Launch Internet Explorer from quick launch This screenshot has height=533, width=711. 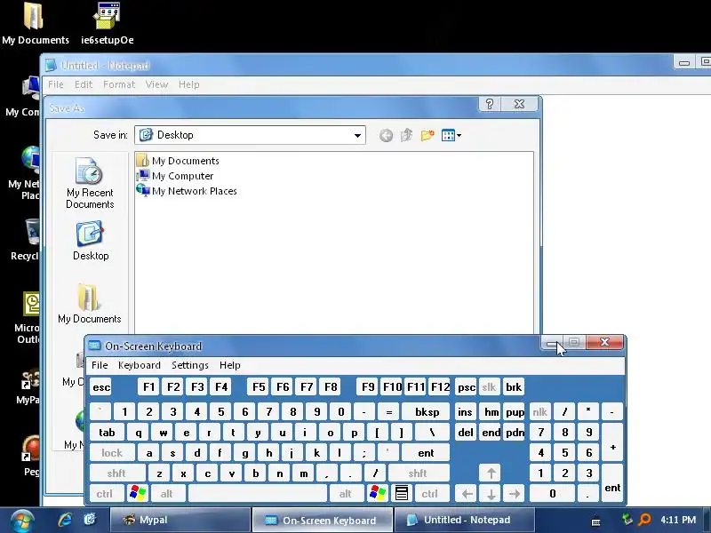[65, 520]
